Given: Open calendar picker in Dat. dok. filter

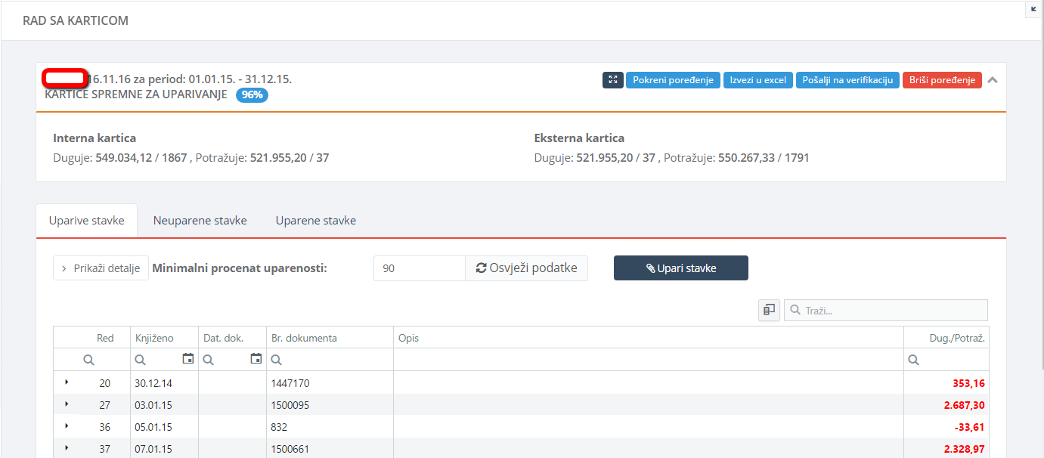Looking at the screenshot, I should click(x=256, y=359).
